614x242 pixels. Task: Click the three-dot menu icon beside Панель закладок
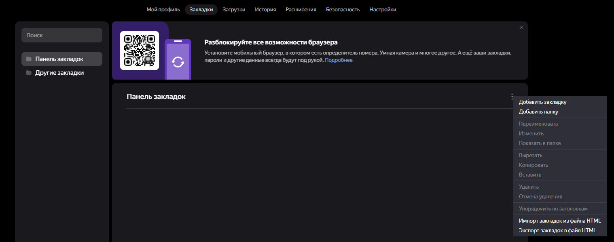[x=512, y=97]
